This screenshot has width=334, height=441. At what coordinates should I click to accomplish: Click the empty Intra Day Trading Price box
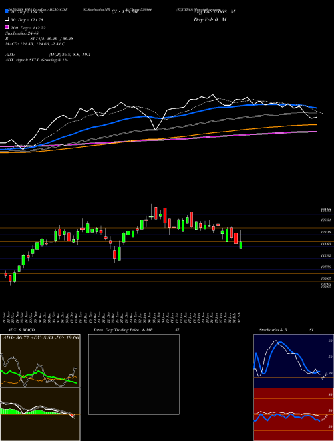[x=134, y=374]
